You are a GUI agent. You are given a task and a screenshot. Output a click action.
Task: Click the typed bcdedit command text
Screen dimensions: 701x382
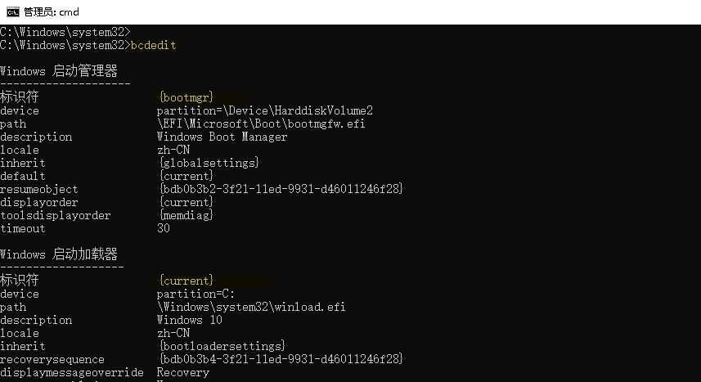click(153, 45)
